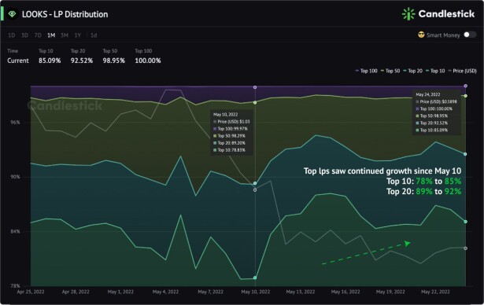Click the May 16, 2022 axis label
The height and width of the screenshot is (305, 484).
345,292
